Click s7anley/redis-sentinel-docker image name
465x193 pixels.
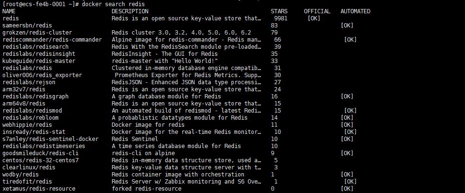tap(50, 139)
